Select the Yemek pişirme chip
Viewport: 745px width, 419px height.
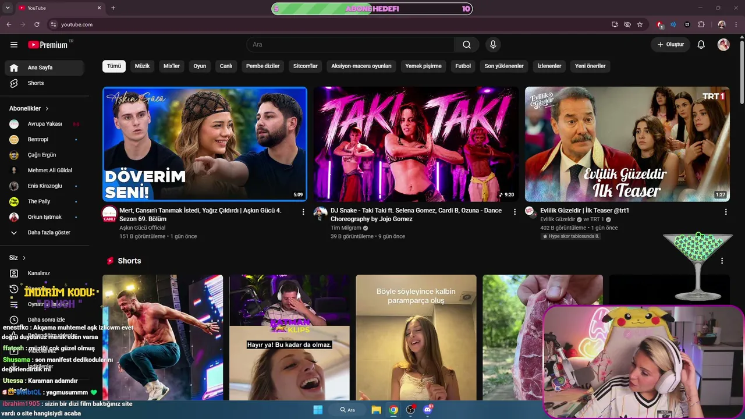424,66
